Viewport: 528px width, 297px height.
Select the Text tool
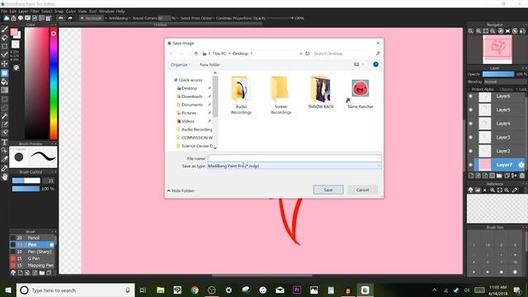tap(4, 142)
